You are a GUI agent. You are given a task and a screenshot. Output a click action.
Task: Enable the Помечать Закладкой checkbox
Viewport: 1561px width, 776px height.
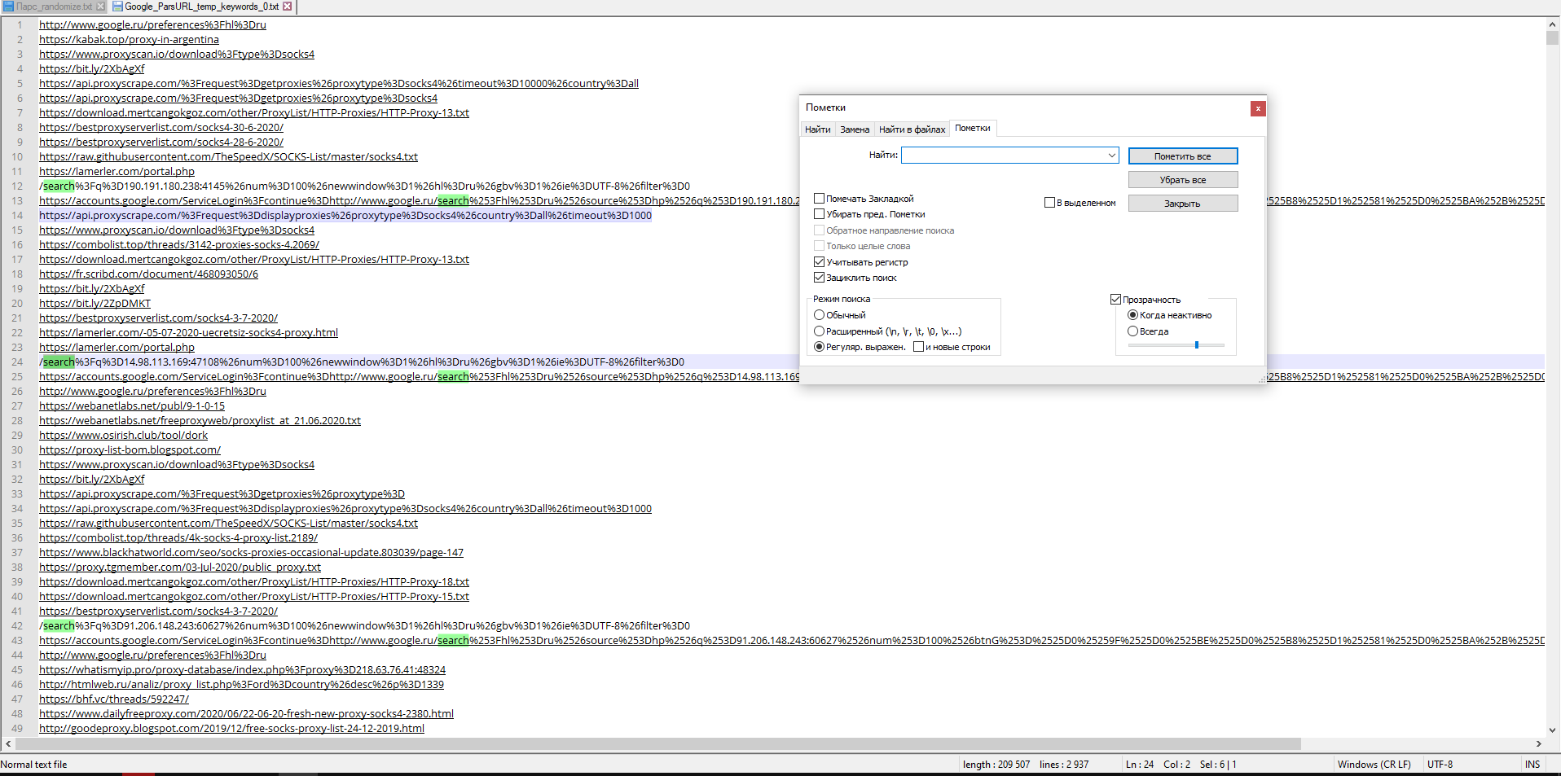(x=820, y=199)
